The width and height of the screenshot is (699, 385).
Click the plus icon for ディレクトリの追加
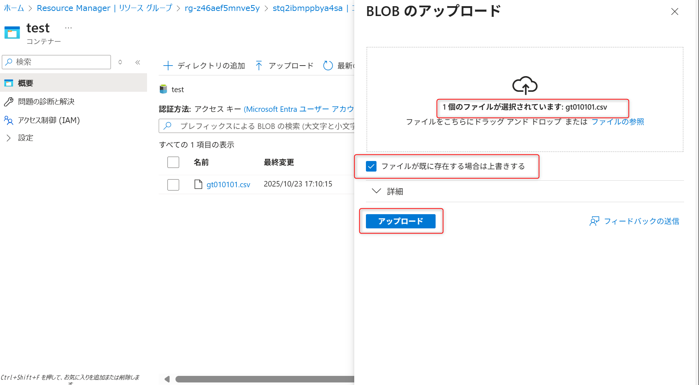tap(168, 66)
